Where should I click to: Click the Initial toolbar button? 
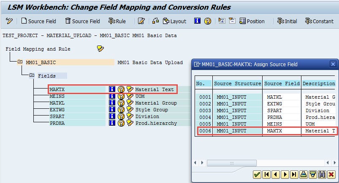[287, 21]
